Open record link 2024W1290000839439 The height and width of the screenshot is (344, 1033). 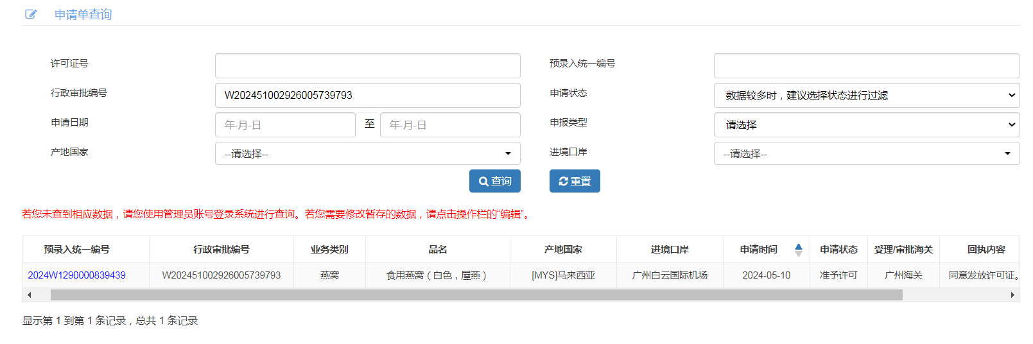pos(76,275)
